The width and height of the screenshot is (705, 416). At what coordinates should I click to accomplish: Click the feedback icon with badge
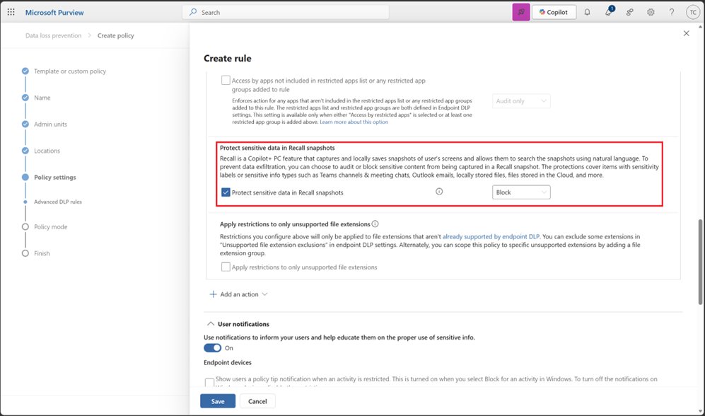[608, 11]
